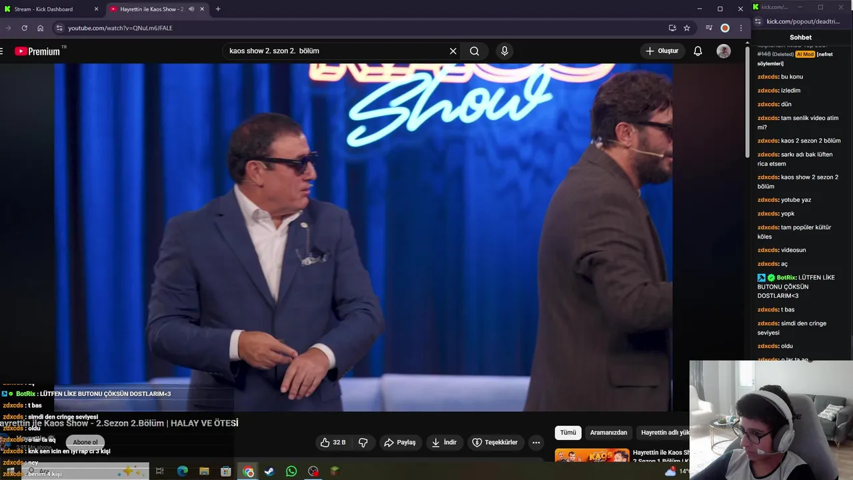Install app icon in the address bar
This screenshot has width=853, height=480.
click(x=672, y=28)
